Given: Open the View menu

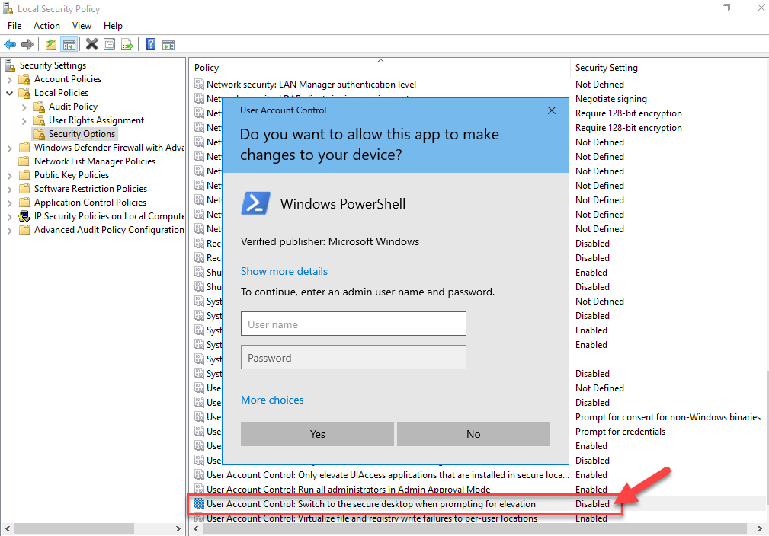Looking at the screenshot, I should (82, 25).
